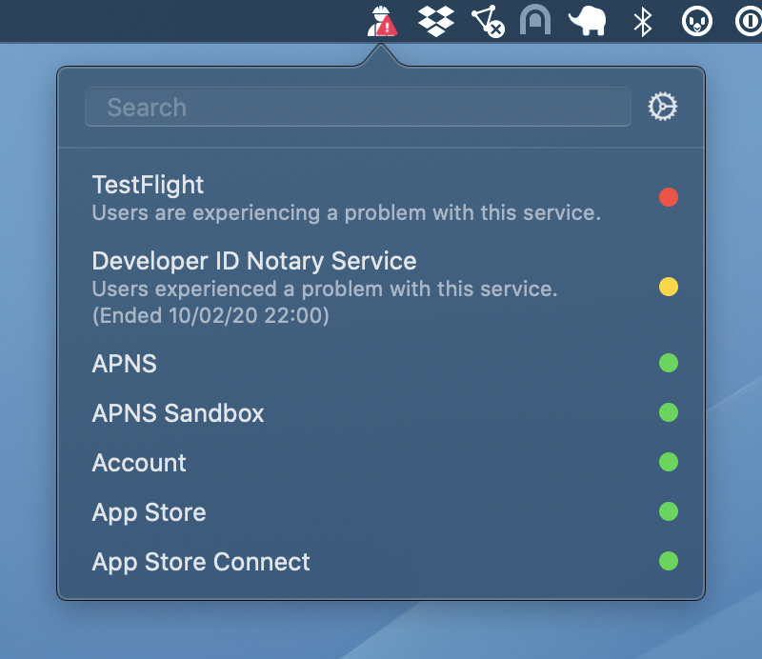Click the bear face menu bar icon
Screen dimensions: 762x659
tap(697, 22)
